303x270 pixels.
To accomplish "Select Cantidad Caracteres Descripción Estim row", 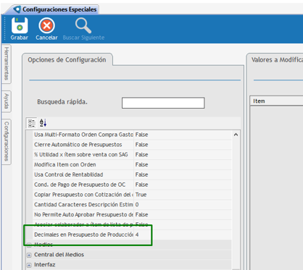I will tap(132, 205).
